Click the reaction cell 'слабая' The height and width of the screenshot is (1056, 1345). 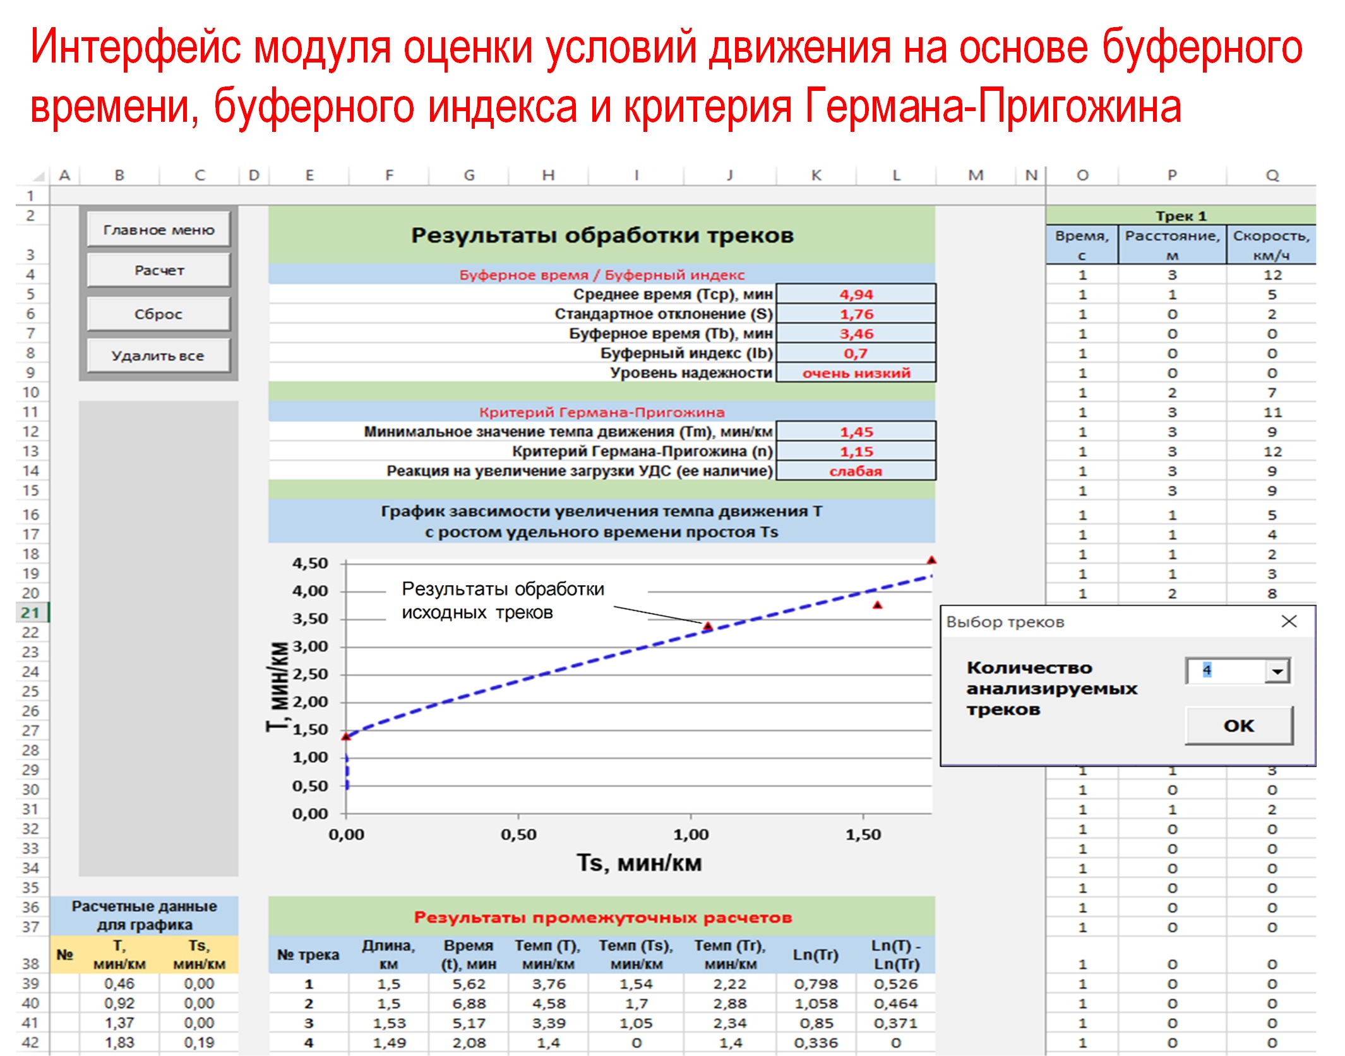(856, 471)
